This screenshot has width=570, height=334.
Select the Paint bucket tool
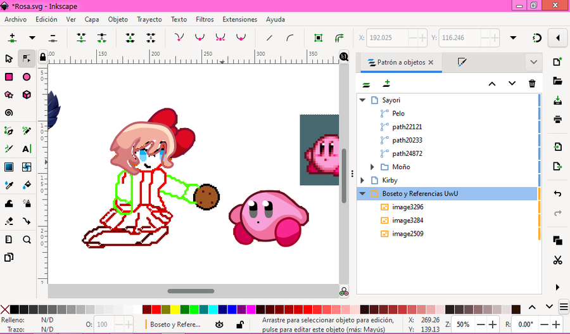click(27, 185)
